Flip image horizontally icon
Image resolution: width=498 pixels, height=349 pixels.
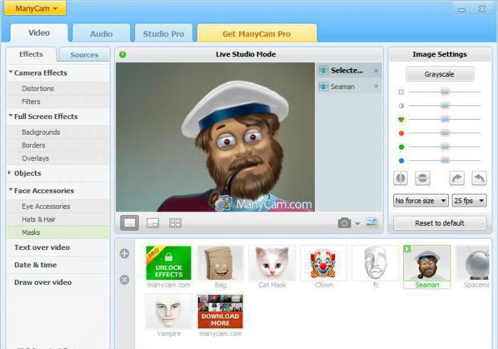click(x=401, y=178)
